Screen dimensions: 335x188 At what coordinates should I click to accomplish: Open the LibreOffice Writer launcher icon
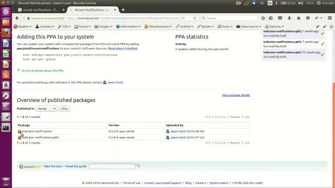tap(6, 43)
